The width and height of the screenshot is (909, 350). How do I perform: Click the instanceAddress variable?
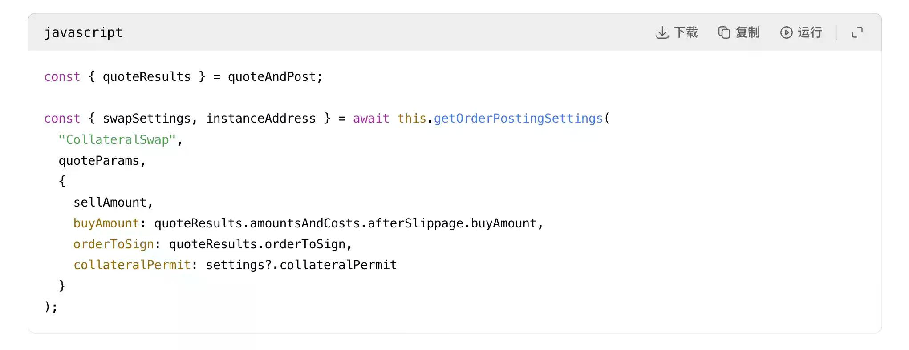[261, 119]
